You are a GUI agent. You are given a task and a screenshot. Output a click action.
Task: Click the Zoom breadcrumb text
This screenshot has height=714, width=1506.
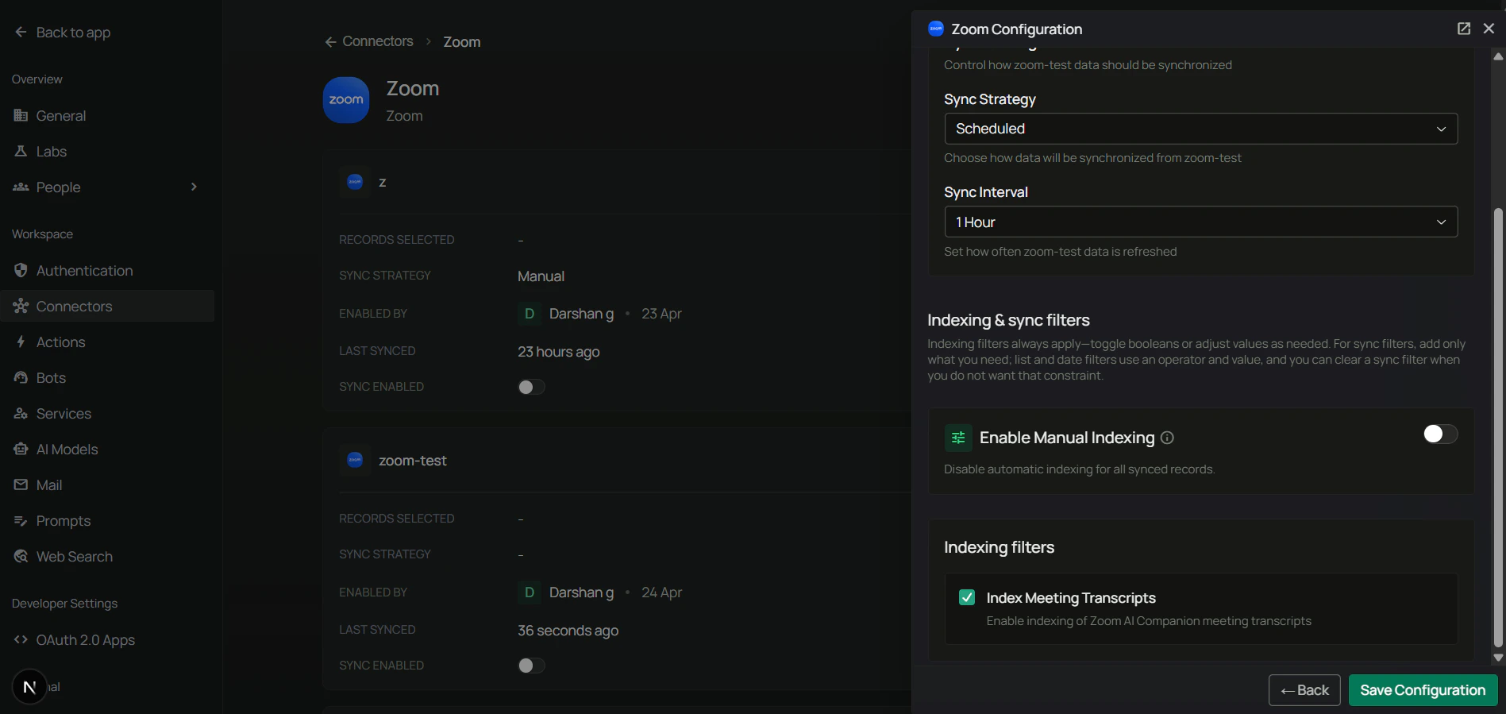[x=462, y=42]
